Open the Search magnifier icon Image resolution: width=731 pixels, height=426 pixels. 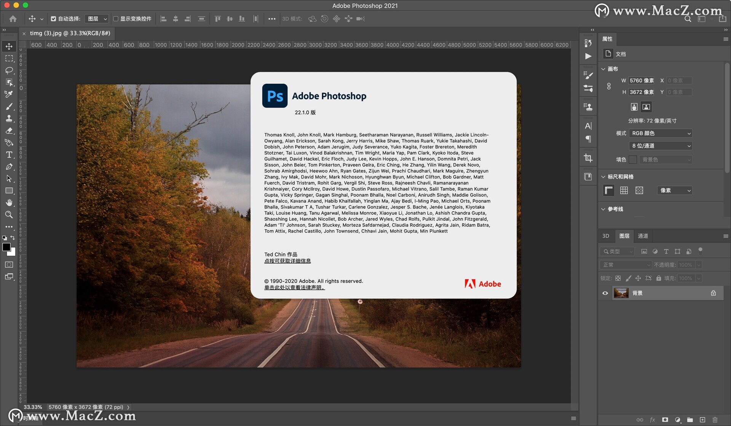pos(688,19)
